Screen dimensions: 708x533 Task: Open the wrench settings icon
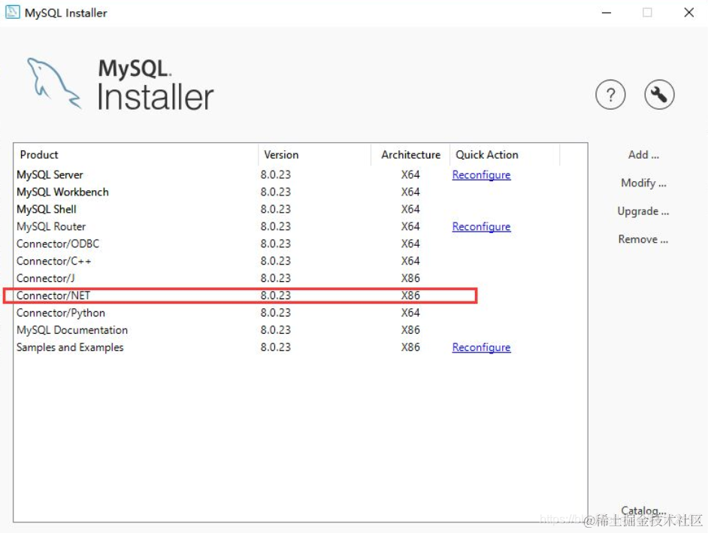659,95
